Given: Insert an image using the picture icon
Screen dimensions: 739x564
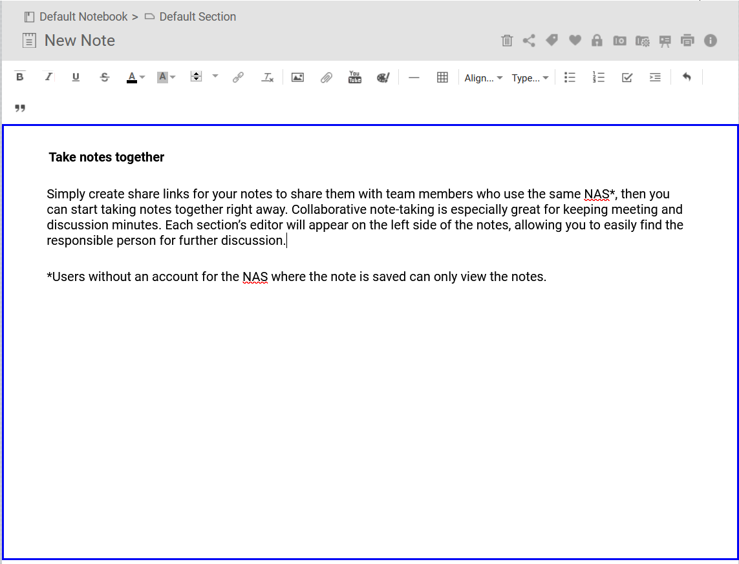Looking at the screenshot, I should click(297, 78).
